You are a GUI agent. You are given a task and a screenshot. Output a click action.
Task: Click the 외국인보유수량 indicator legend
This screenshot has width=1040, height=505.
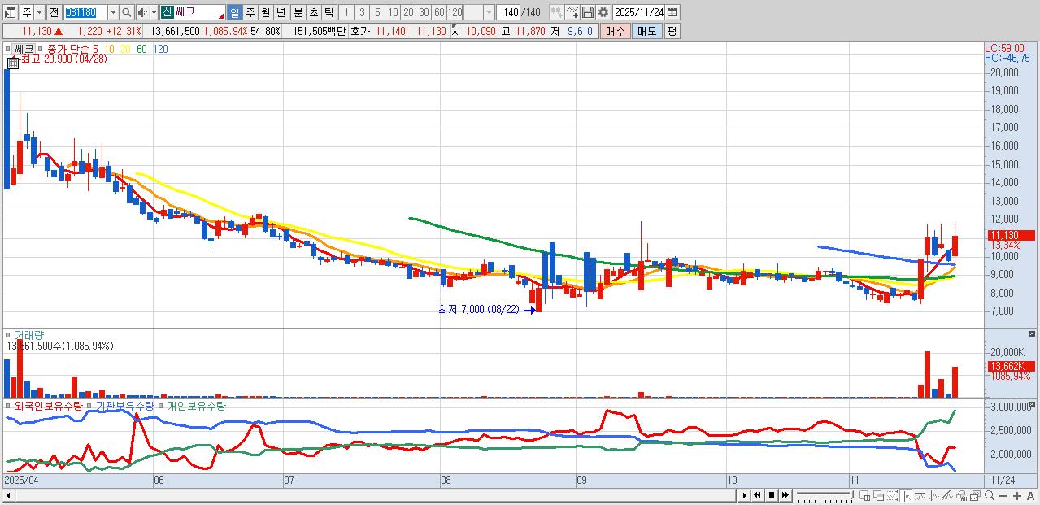pos(49,405)
